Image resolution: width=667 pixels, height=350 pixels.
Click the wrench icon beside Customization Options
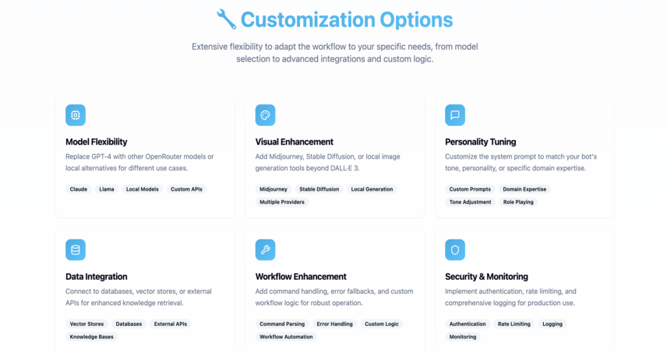tap(226, 19)
